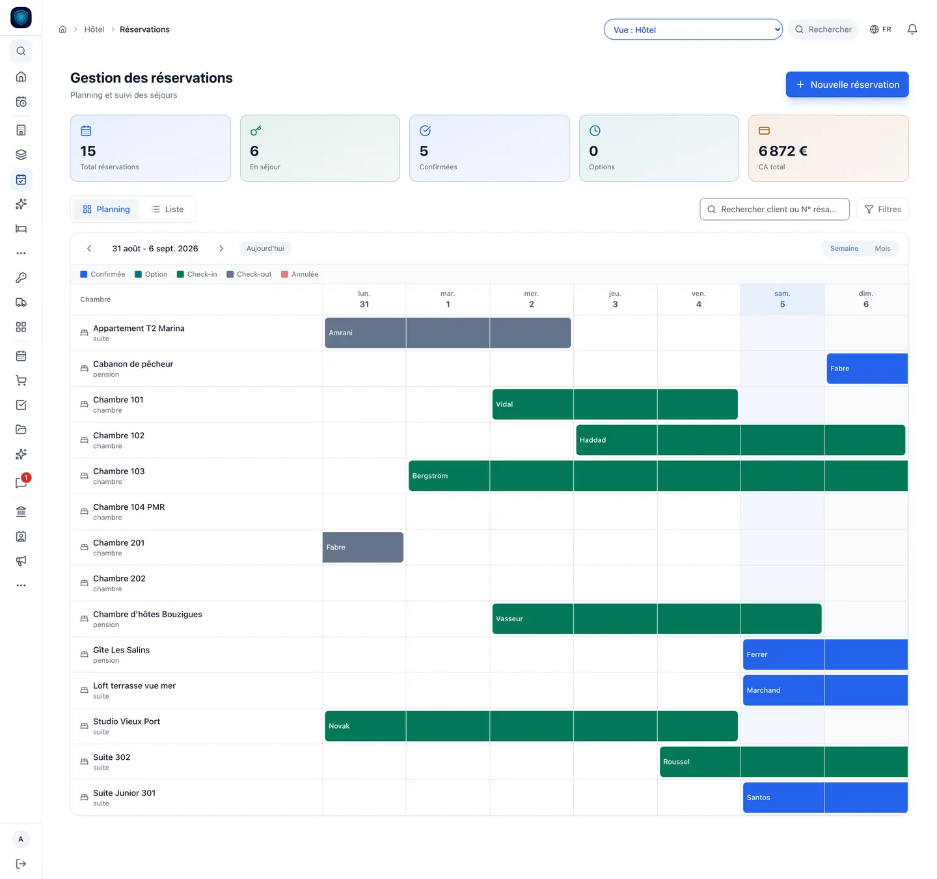Viewport: 937px width, 879px height.
Task: Open the key icon in the sidebar
Action: coord(21,278)
